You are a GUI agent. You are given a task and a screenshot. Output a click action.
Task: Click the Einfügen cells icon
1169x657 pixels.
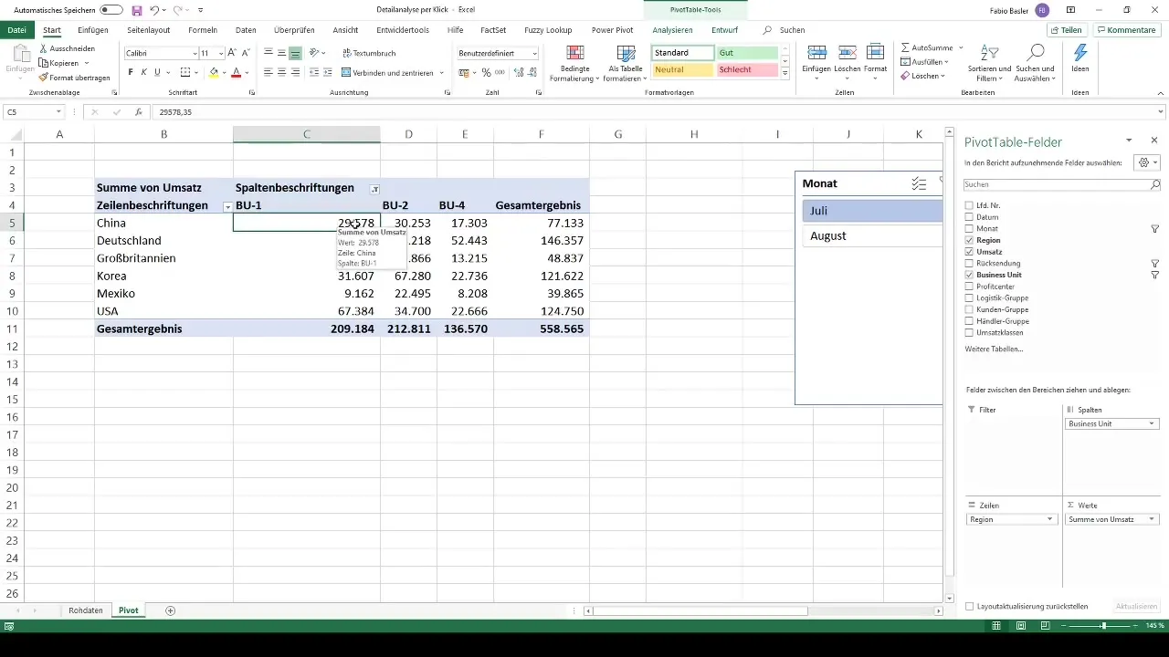tap(817, 53)
